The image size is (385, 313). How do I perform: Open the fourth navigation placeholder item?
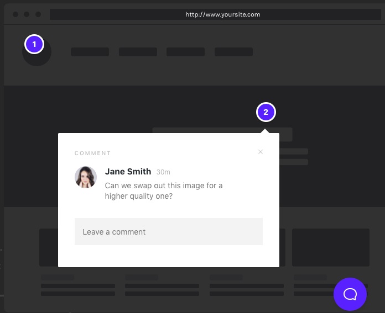pyautogui.click(x=233, y=52)
